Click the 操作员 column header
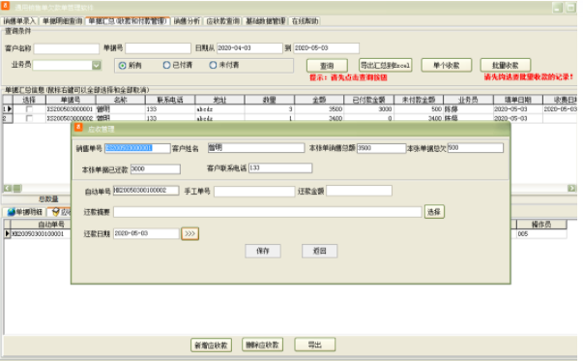The width and height of the screenshot is (583, 361). click(541, 225)
